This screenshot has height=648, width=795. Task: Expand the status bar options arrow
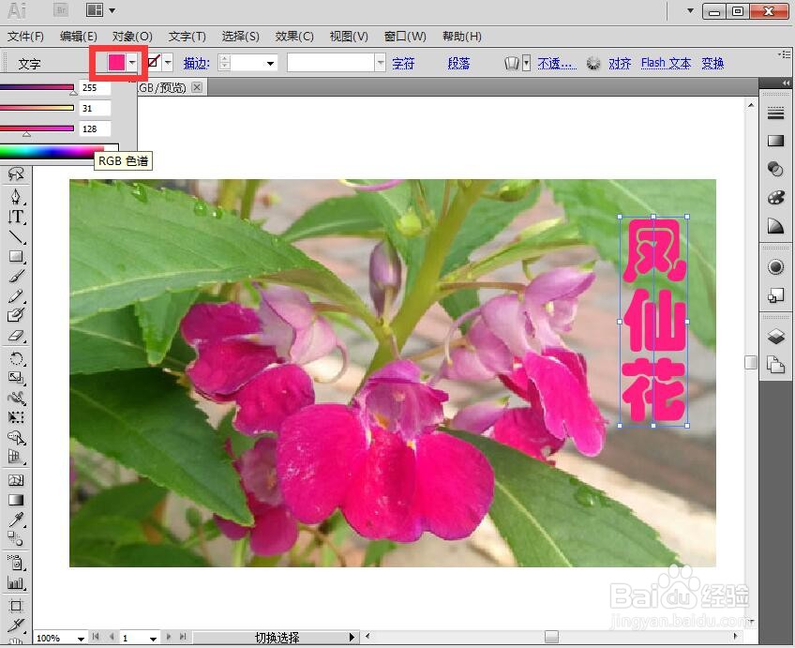coord(352,638)
